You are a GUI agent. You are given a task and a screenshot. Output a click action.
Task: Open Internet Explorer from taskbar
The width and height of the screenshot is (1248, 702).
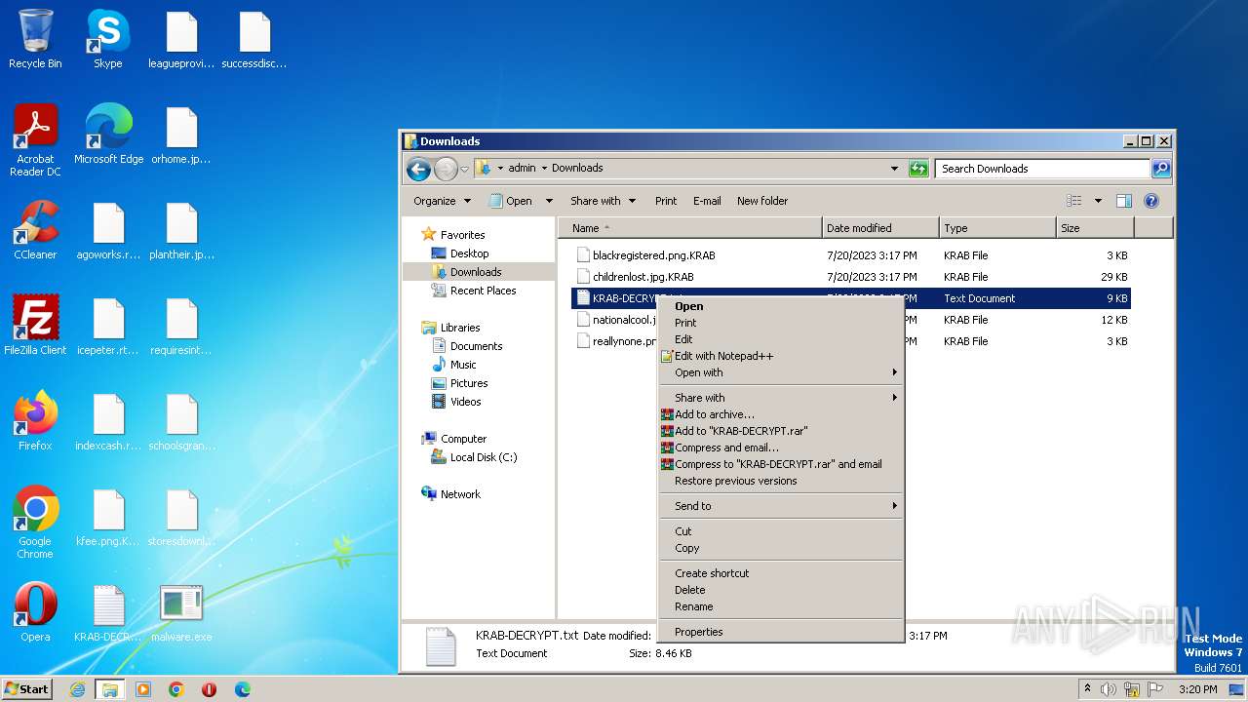click(78, 689)
